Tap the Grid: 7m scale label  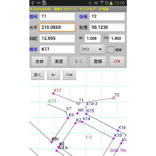[118, 150]
